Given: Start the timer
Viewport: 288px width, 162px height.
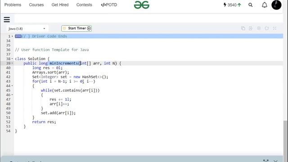Looking at the screenshot, I should (x=76, y=28).
